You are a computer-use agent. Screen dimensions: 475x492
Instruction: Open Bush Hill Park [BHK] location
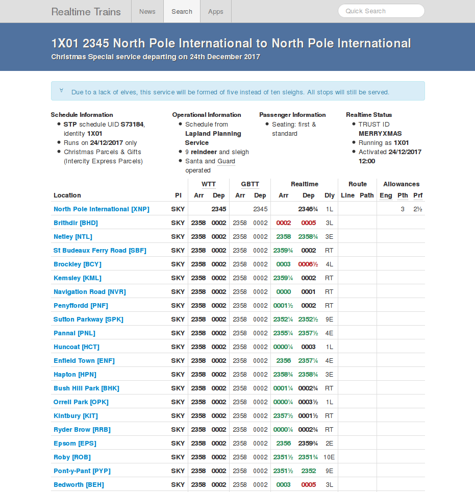click(86, 388)
